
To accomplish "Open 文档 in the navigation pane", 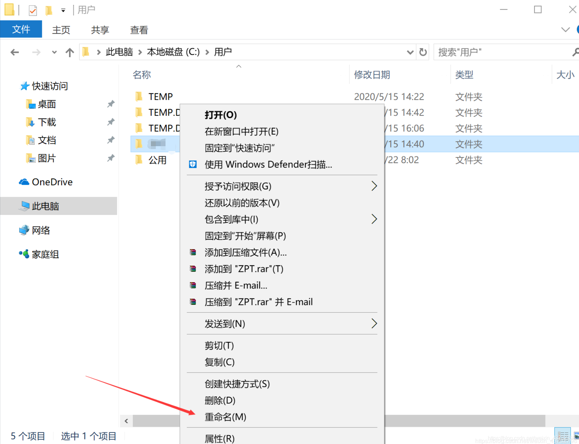I will pyautogui.click(x=41, y=140).
